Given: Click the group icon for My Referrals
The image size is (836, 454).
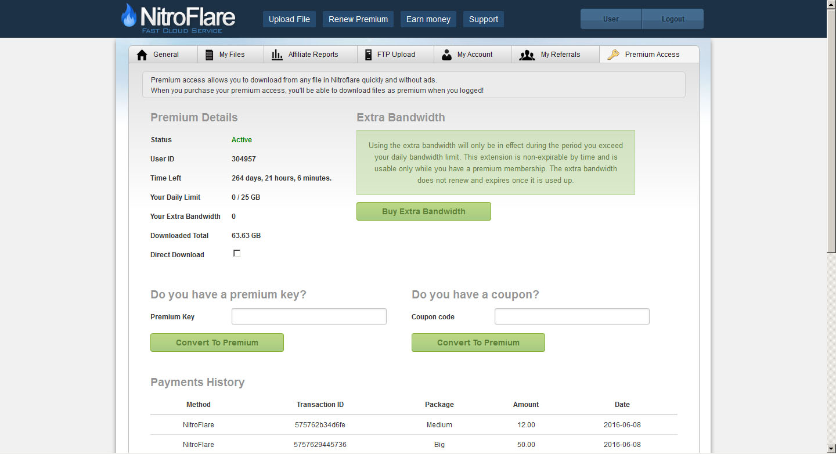Looking at the screenshot, I should point(527,55).
